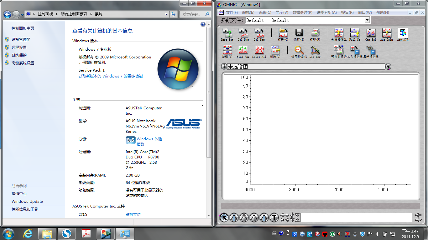Open the 窗口(W) menu

365,12
